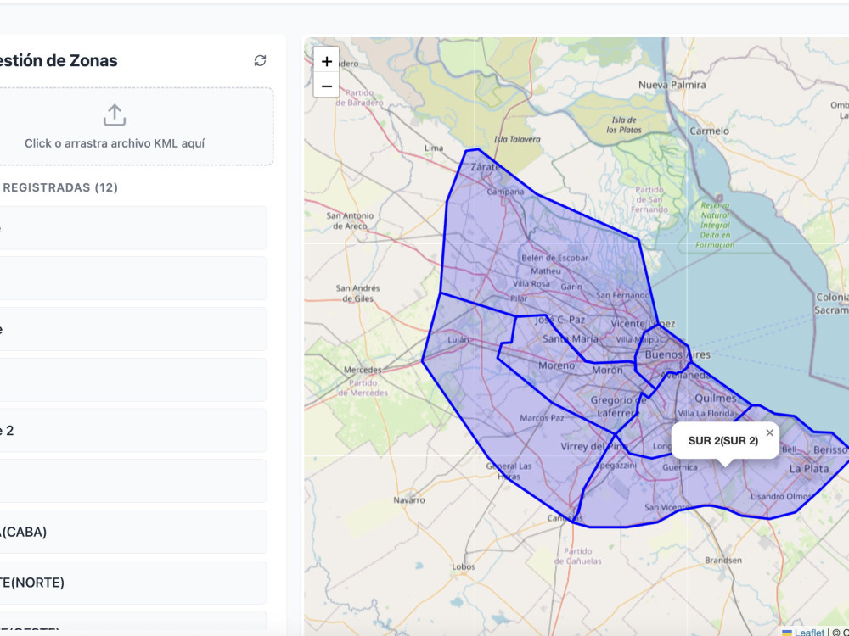Click the Lobos label on map
Image resolution: width=849 pixels, height=636 pixels.
464,566
